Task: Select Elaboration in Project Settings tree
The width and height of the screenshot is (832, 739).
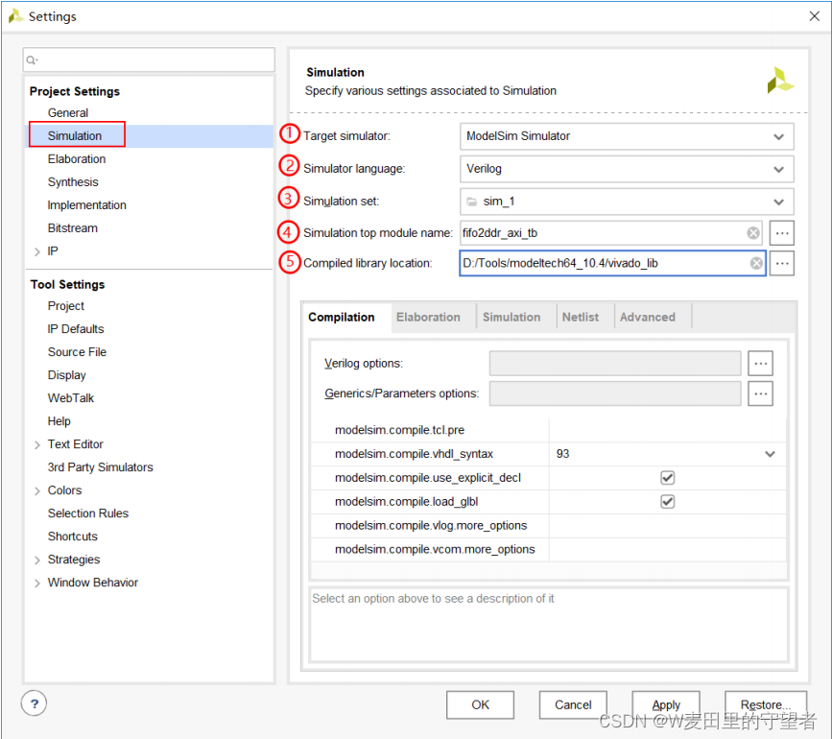Action: click(x=77, y=159)
